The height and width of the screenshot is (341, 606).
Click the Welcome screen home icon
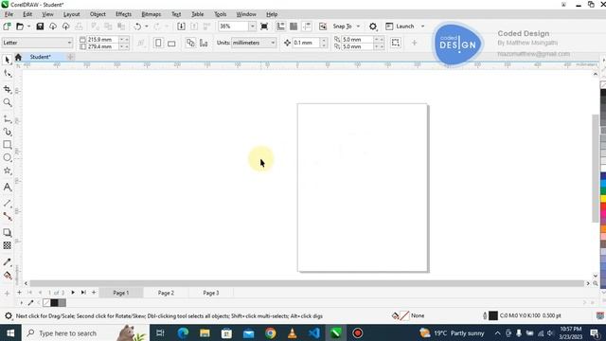click(x=18, y=57)
